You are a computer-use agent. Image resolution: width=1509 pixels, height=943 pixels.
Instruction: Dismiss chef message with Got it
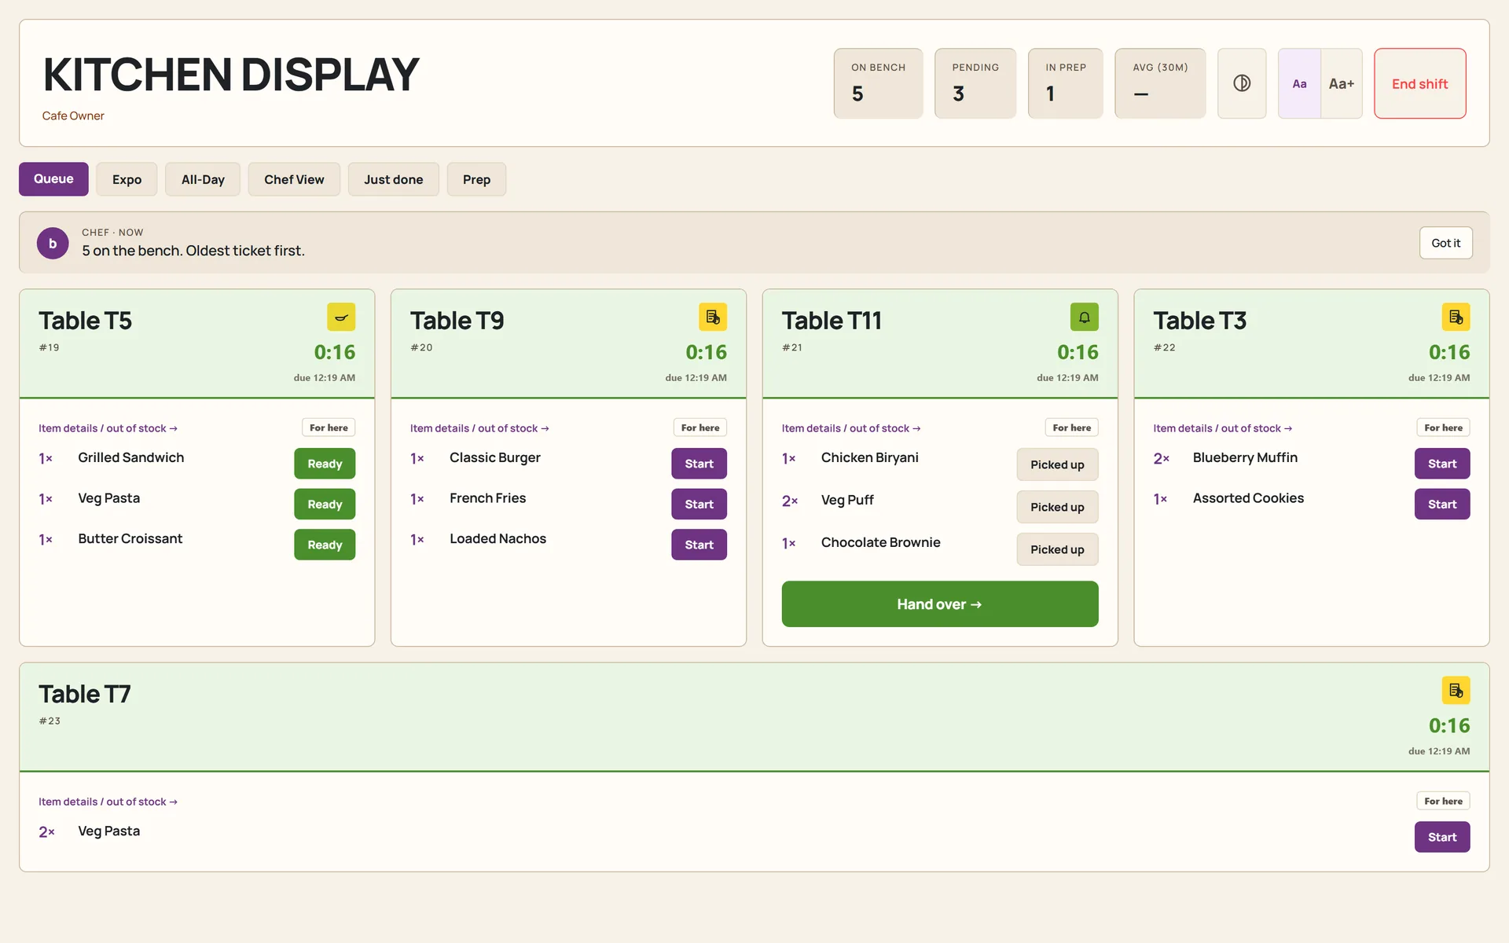click(1445, 243)
